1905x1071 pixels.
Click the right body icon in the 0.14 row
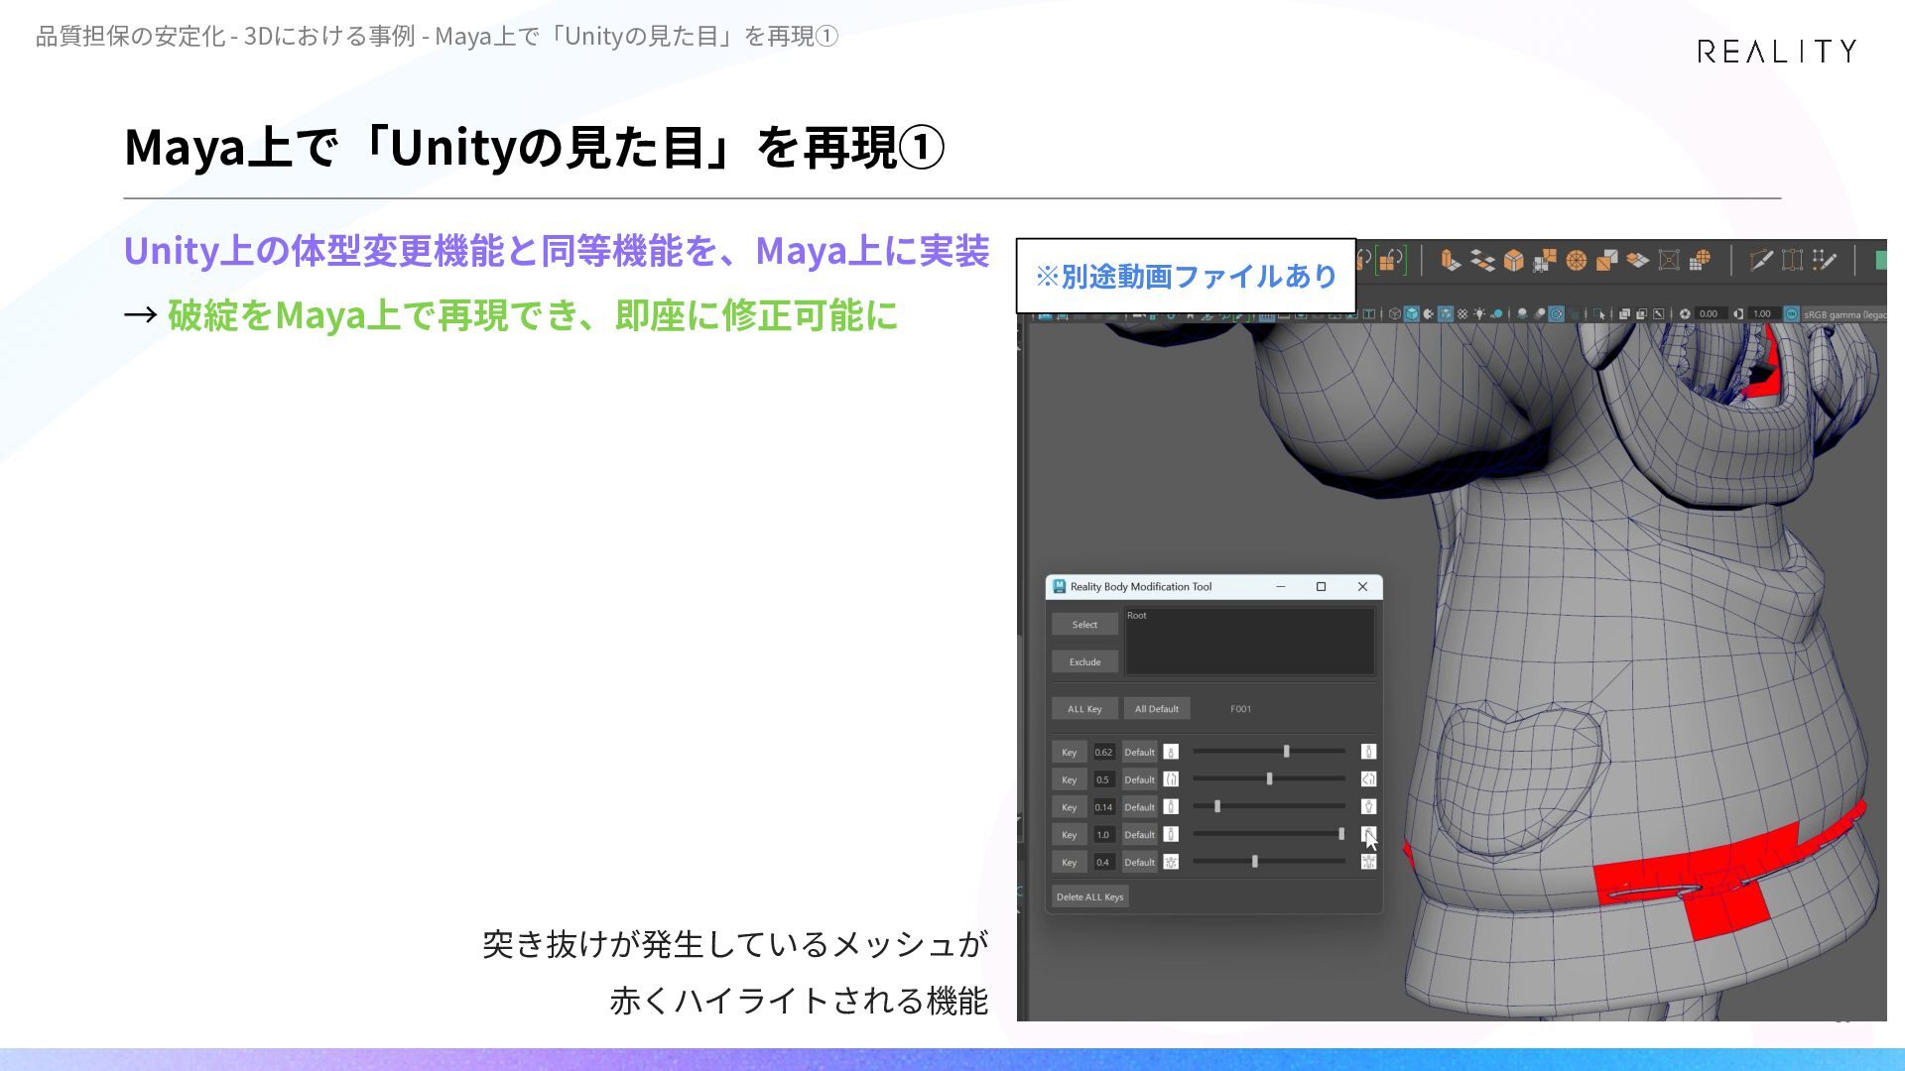tap(1368, 807)
